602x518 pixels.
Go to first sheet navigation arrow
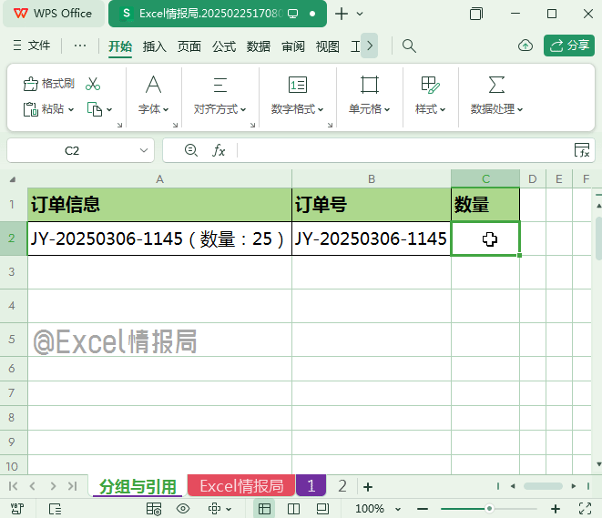click(13, 486)
